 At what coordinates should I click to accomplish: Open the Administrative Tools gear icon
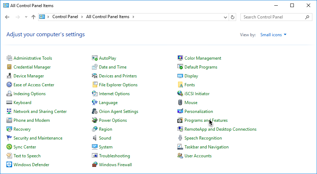click(9, 58)
